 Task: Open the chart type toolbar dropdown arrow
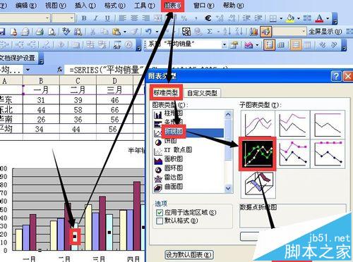[257, 44]
